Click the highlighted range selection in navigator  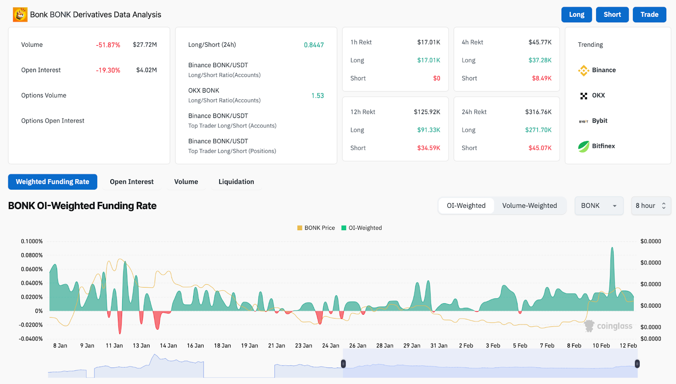[x=490, y=364]
